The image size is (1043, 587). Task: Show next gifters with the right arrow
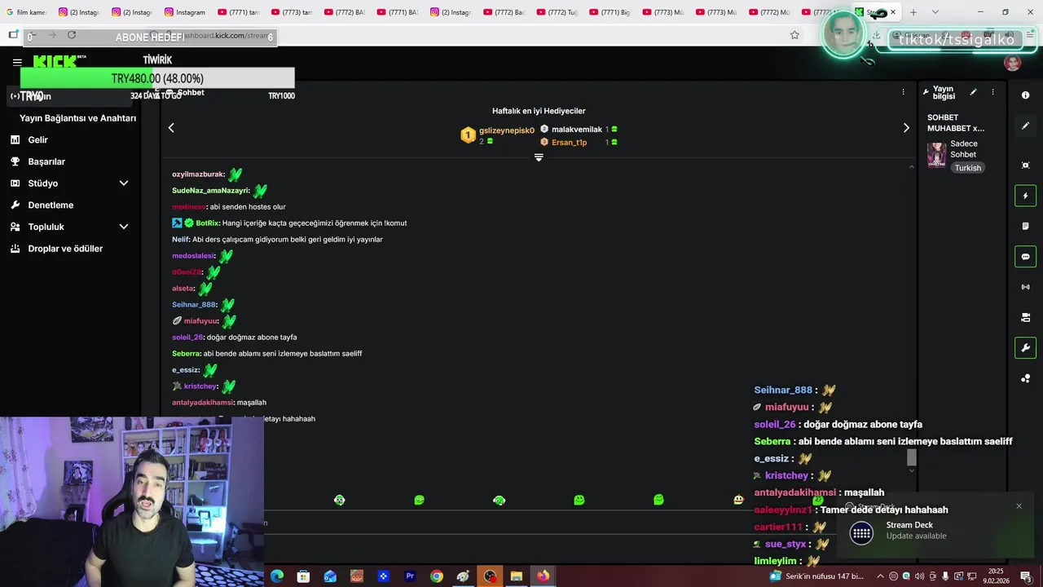(906, 128)
